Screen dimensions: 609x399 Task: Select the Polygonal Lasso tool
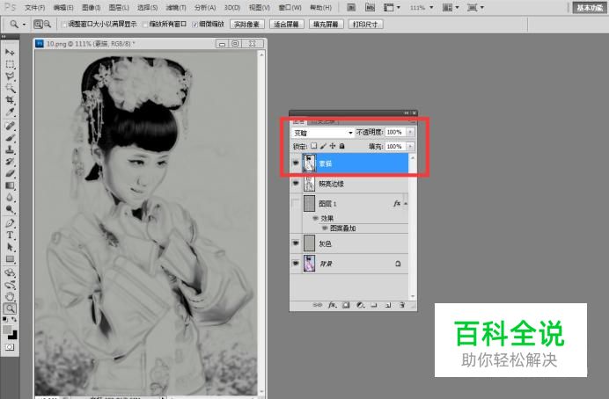click(x=10, y=76)
